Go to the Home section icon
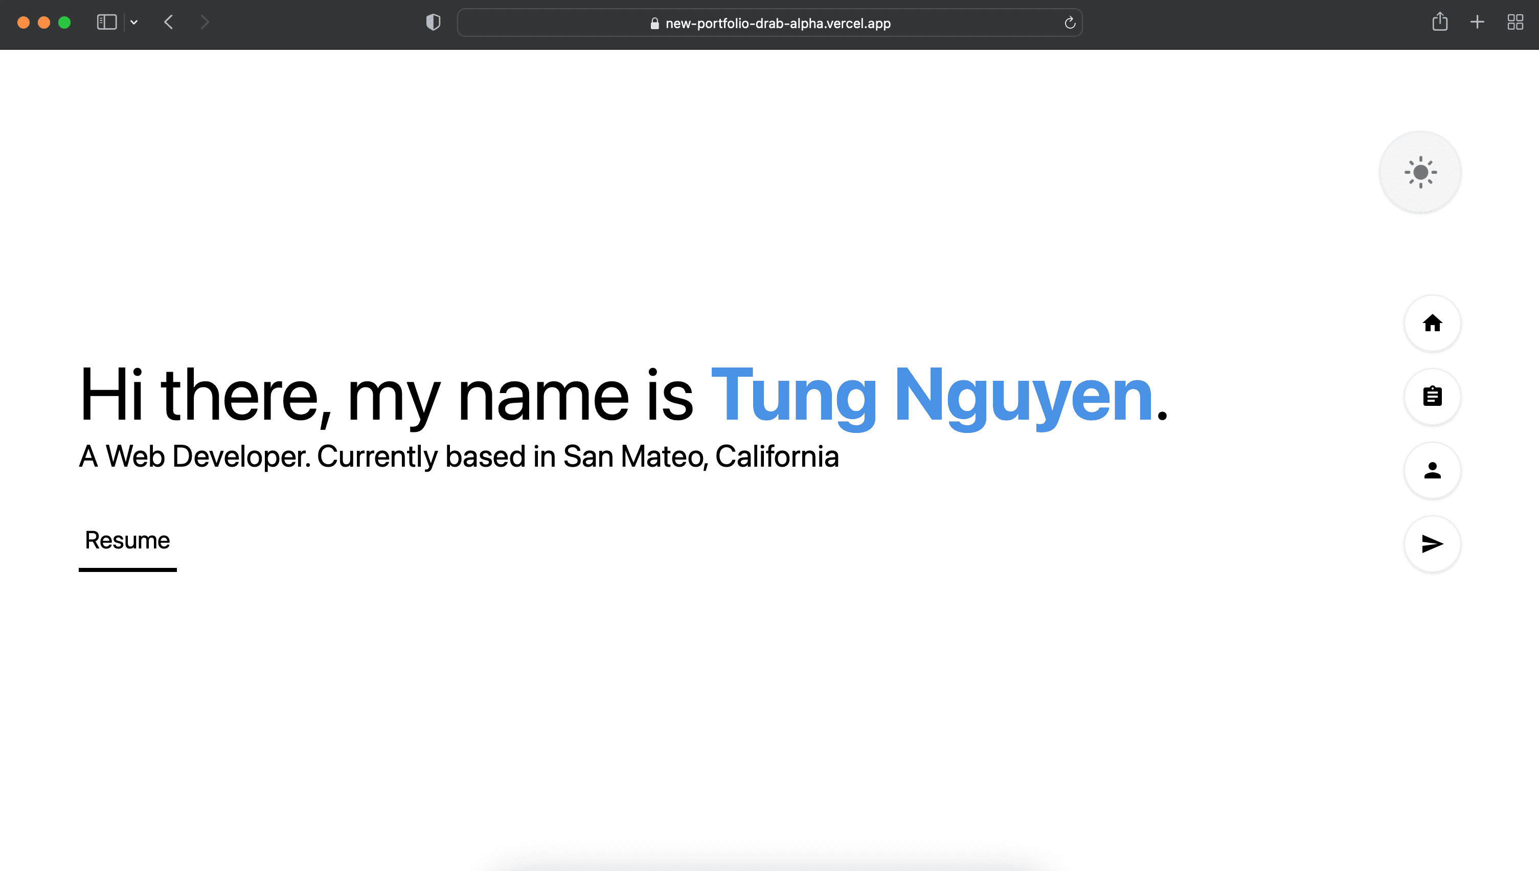This screenshot has width=1539, height=871. click(1432, 323)
